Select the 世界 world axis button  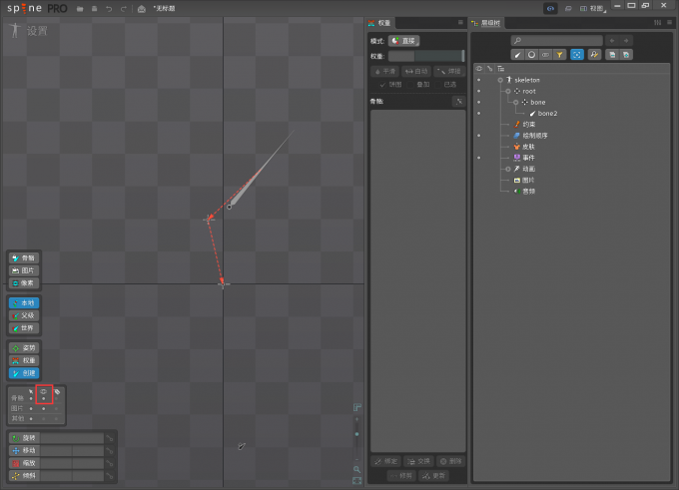(x=24, y=328)
